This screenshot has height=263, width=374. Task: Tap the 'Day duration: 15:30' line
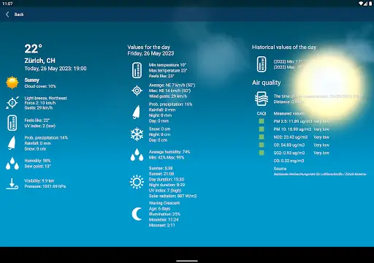click(x=167, y=179)
